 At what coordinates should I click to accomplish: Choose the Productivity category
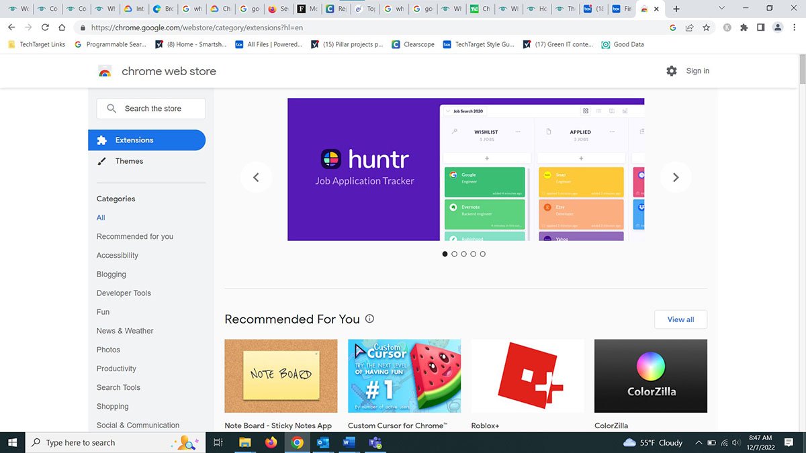tap(116, 368)
